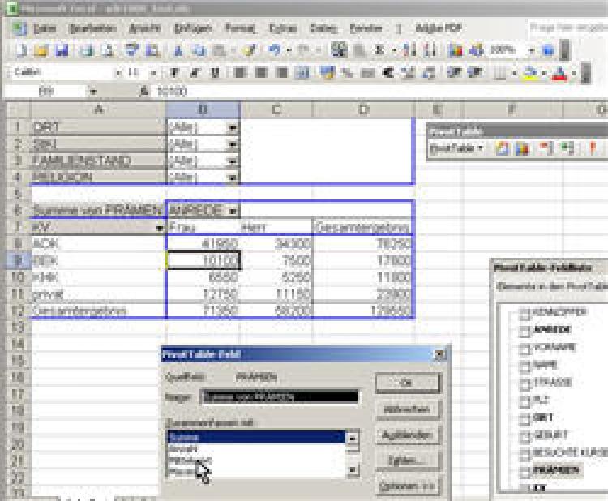Screen dimensions: 608x501
Task: Click the Abbrechen button in the dialog
Action: tap(408, 409)
